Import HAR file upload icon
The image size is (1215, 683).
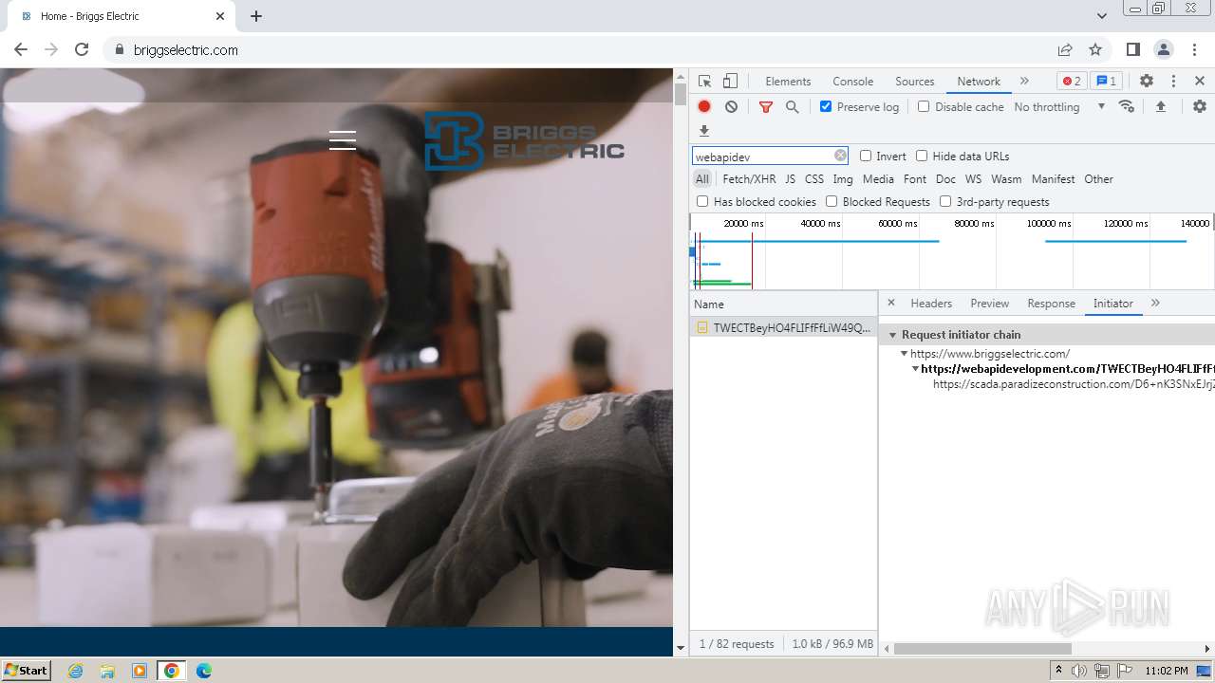(x=1161, y=106)
